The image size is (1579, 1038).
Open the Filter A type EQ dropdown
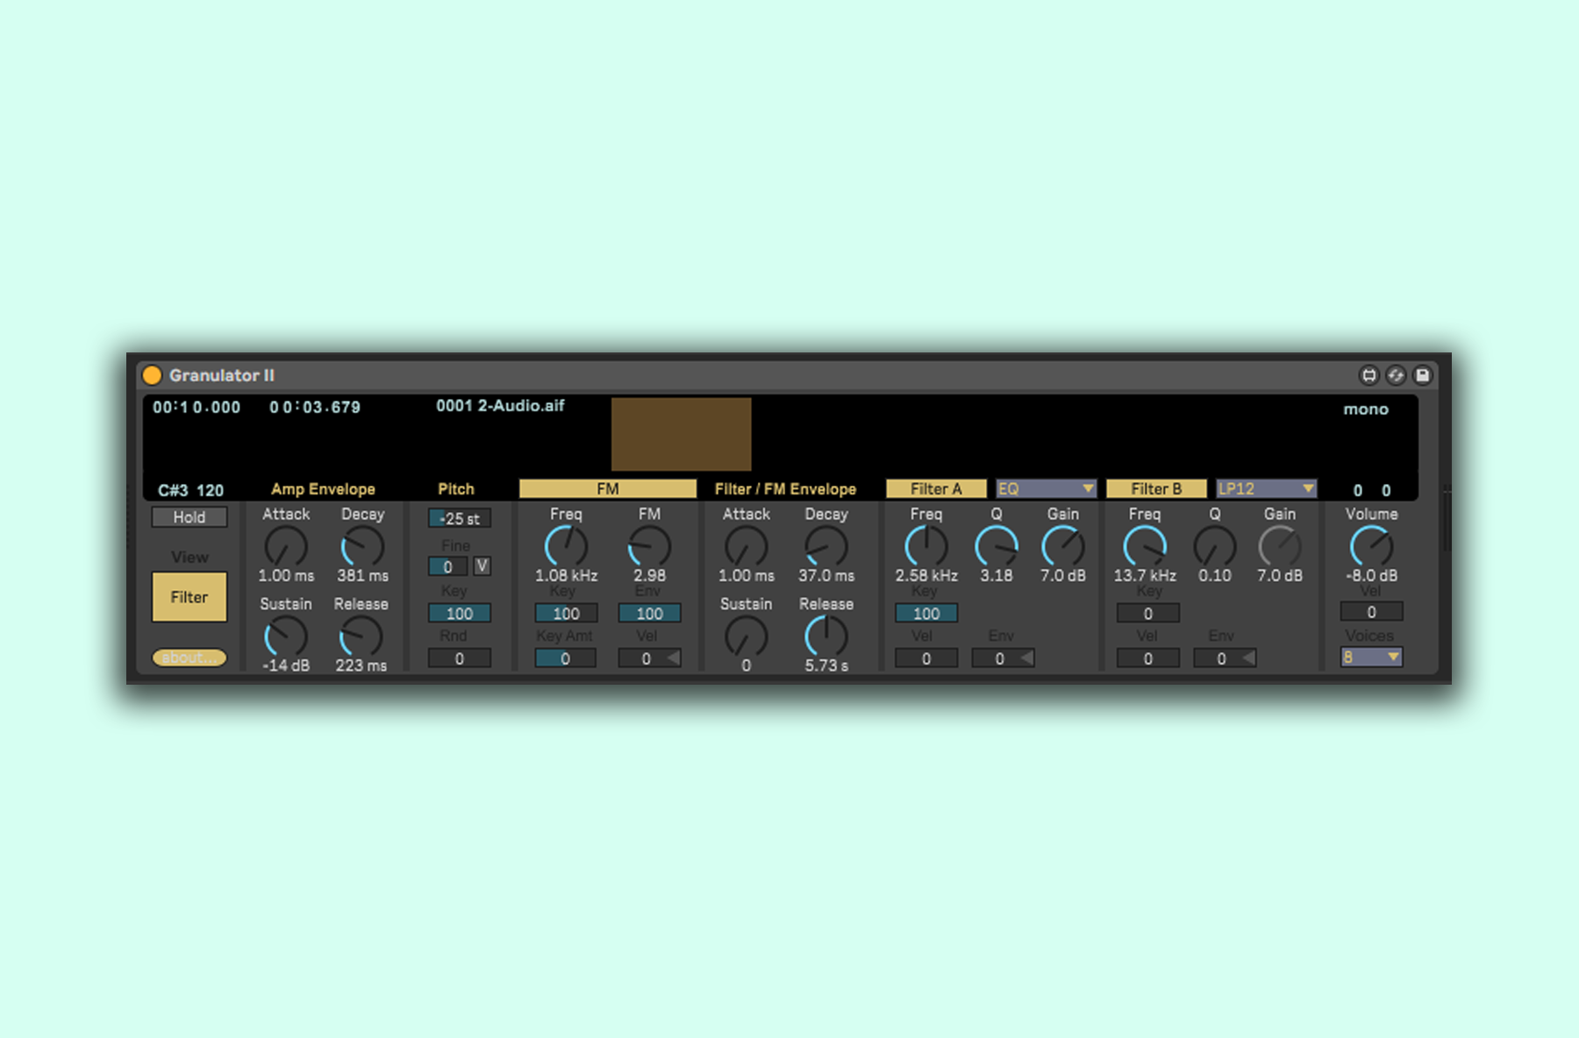[x=1046, y=488]
